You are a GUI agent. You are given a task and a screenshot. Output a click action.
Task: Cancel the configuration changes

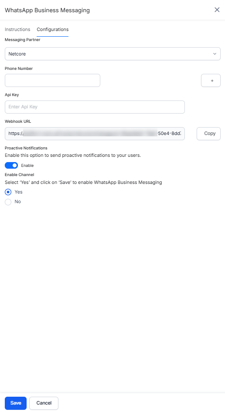(x=44, y=403)
